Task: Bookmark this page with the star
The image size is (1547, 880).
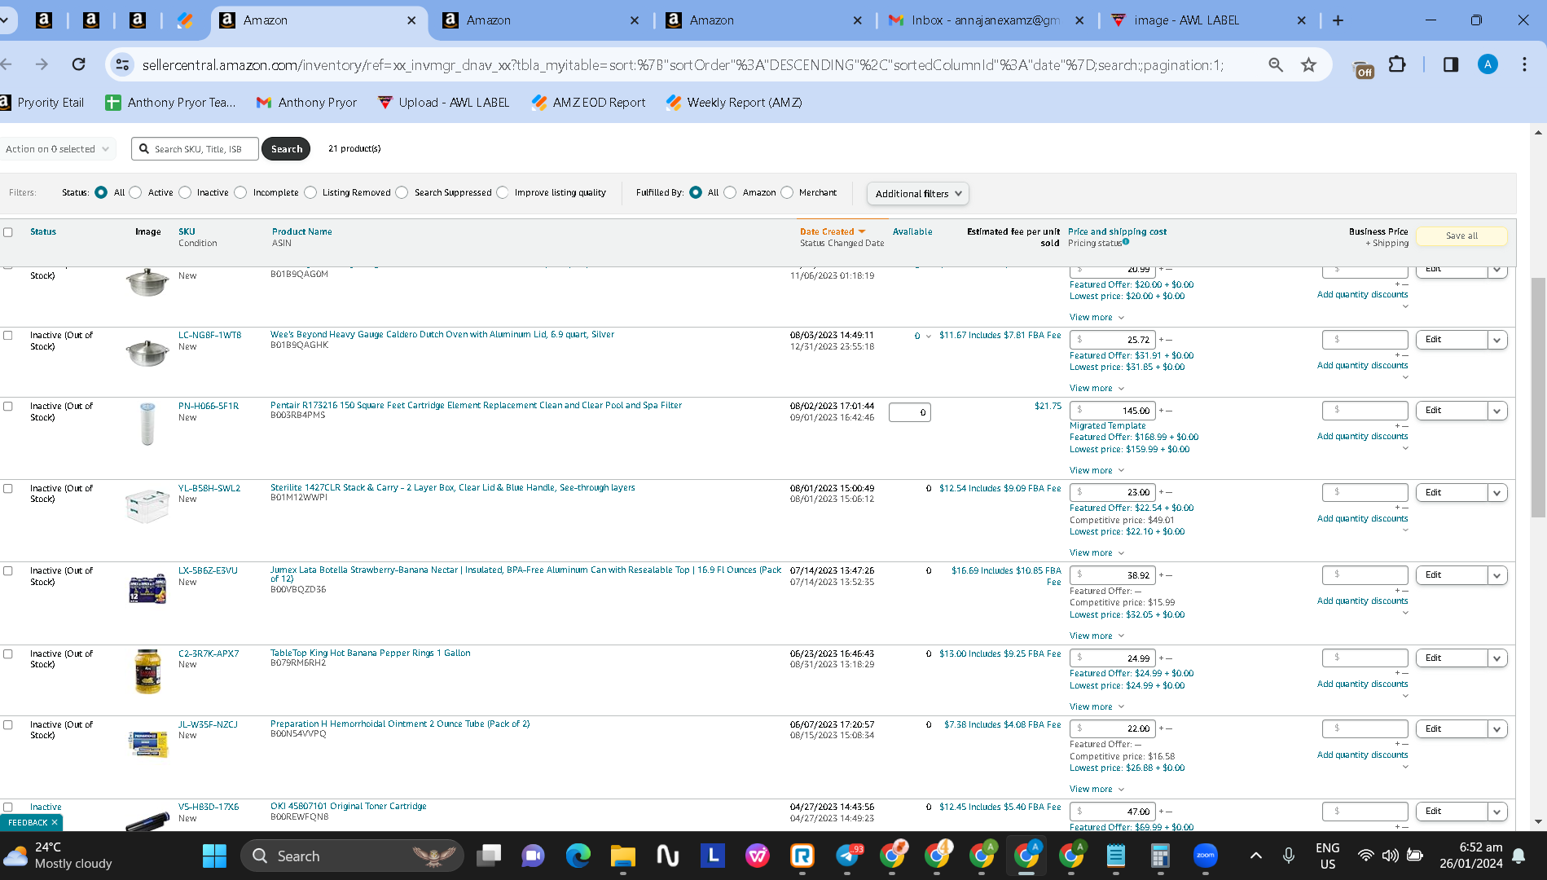Action: click(1308, 64)
